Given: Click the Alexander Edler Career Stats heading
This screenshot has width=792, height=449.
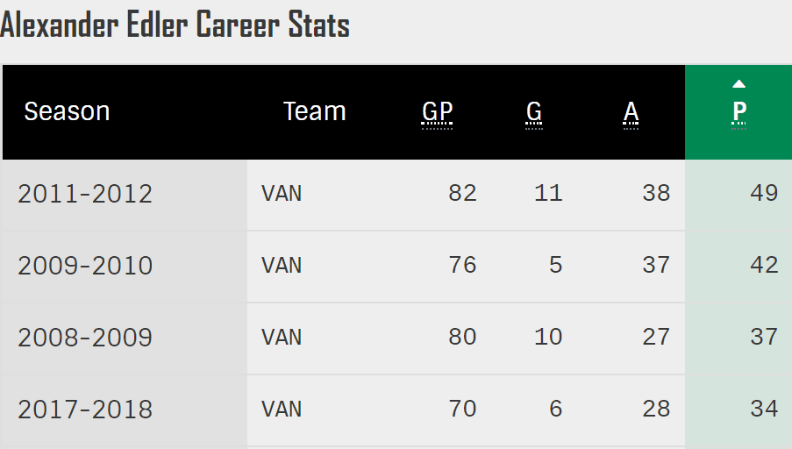Looking at the screenshot, I should click(175, 25).
